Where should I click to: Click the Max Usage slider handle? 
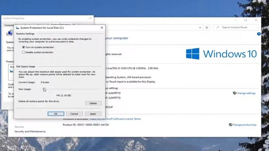(x=44, y=89)
